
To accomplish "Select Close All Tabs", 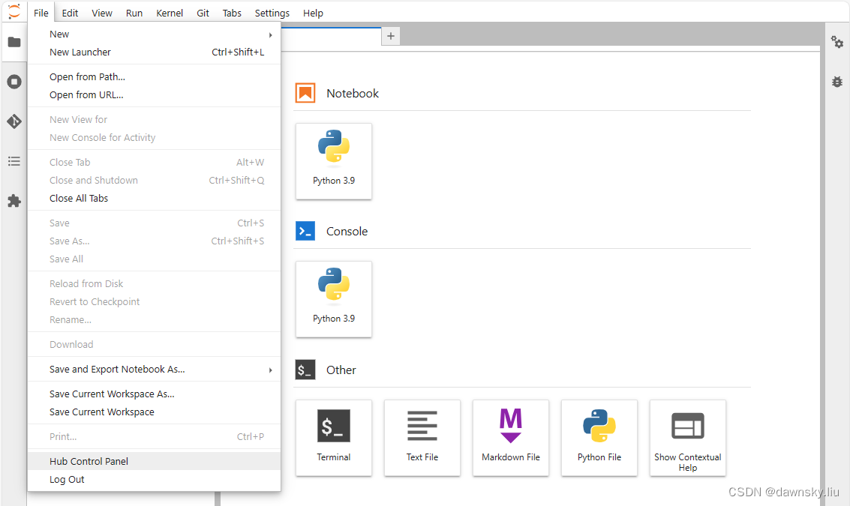I will pyautogui.click(x=154, y=199).
